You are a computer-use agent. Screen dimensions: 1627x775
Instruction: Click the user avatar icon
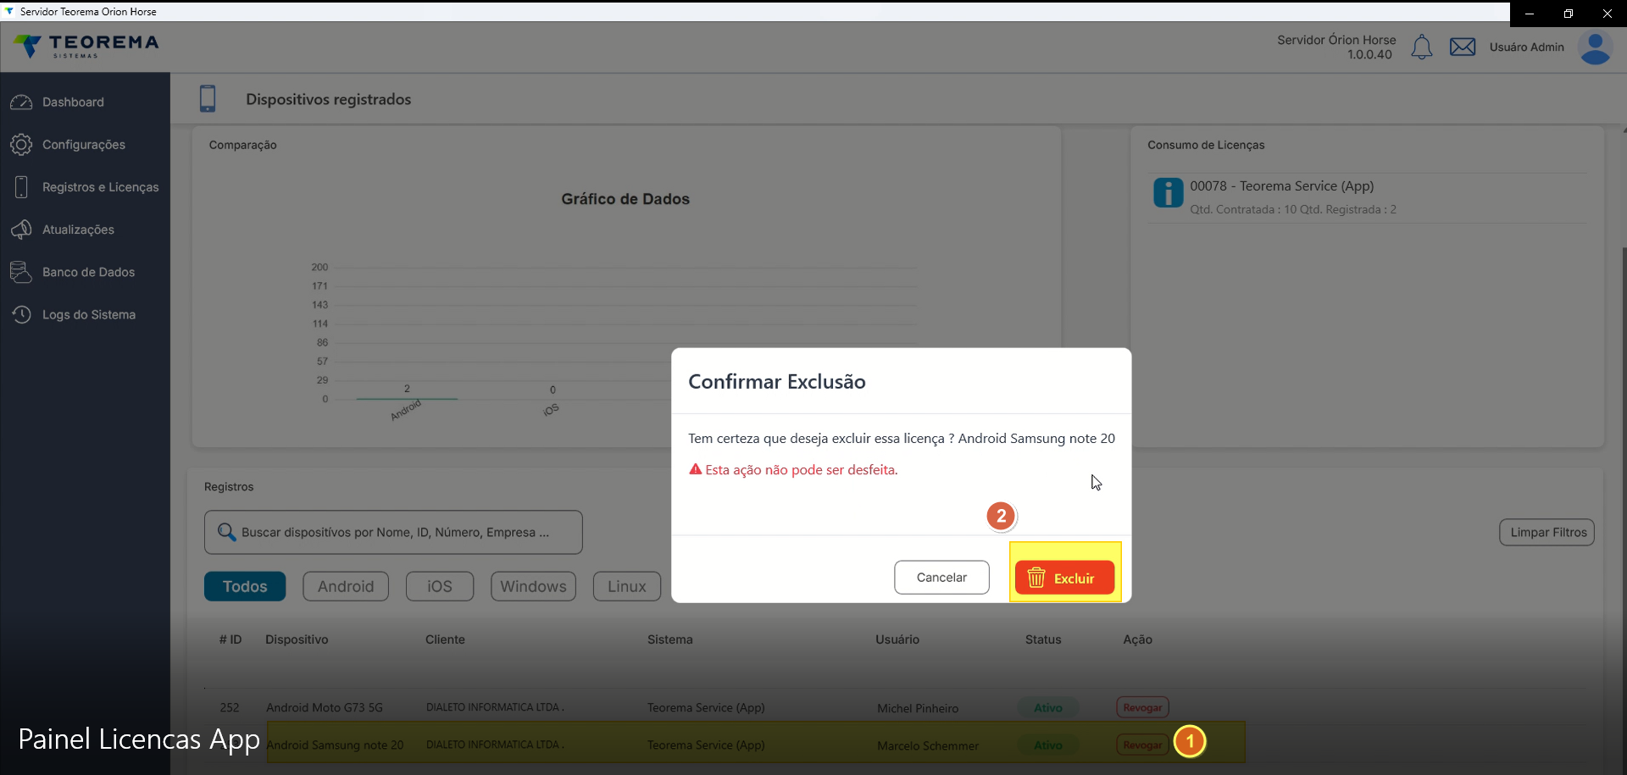(x=1595, y=48)
